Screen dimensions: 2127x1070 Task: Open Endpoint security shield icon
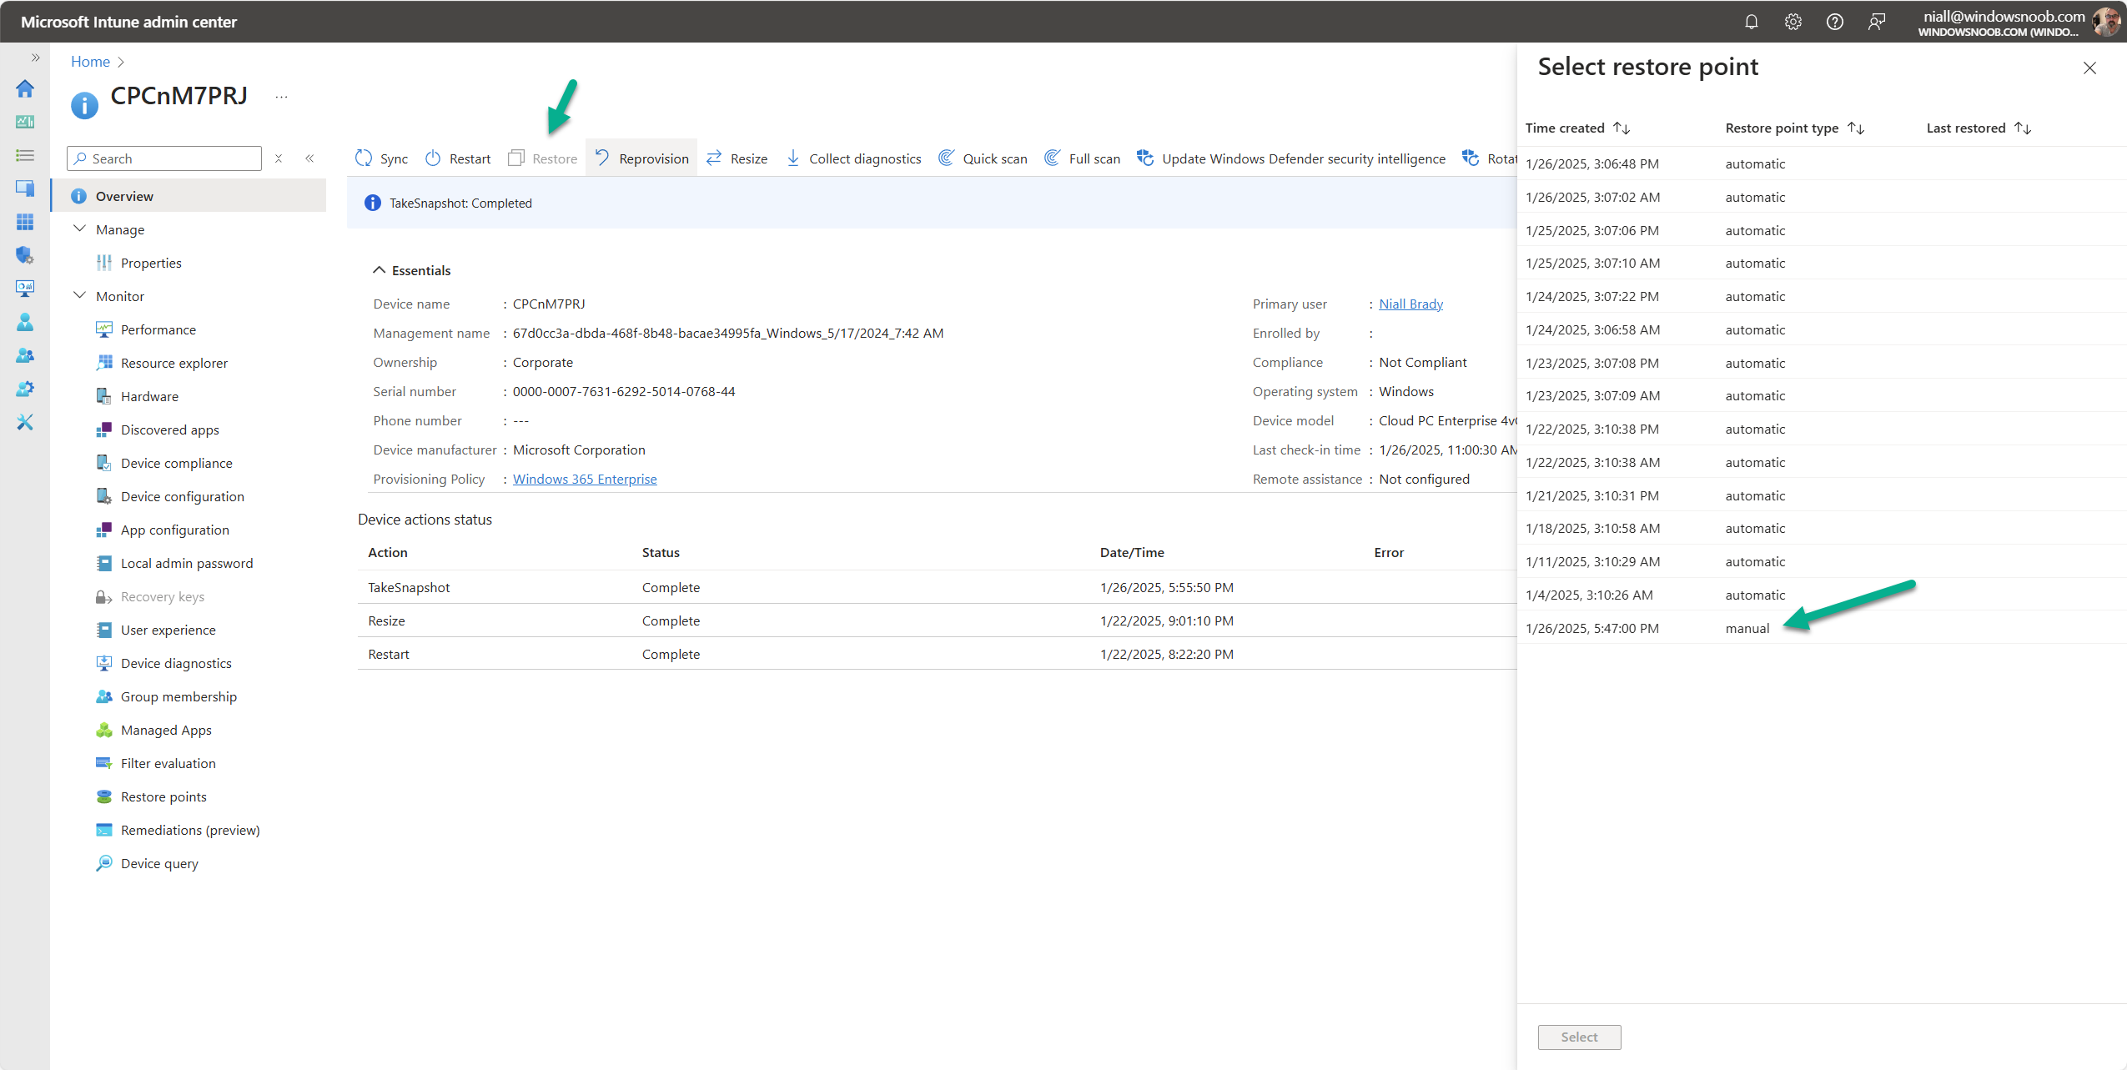click(x=25, y=255)
